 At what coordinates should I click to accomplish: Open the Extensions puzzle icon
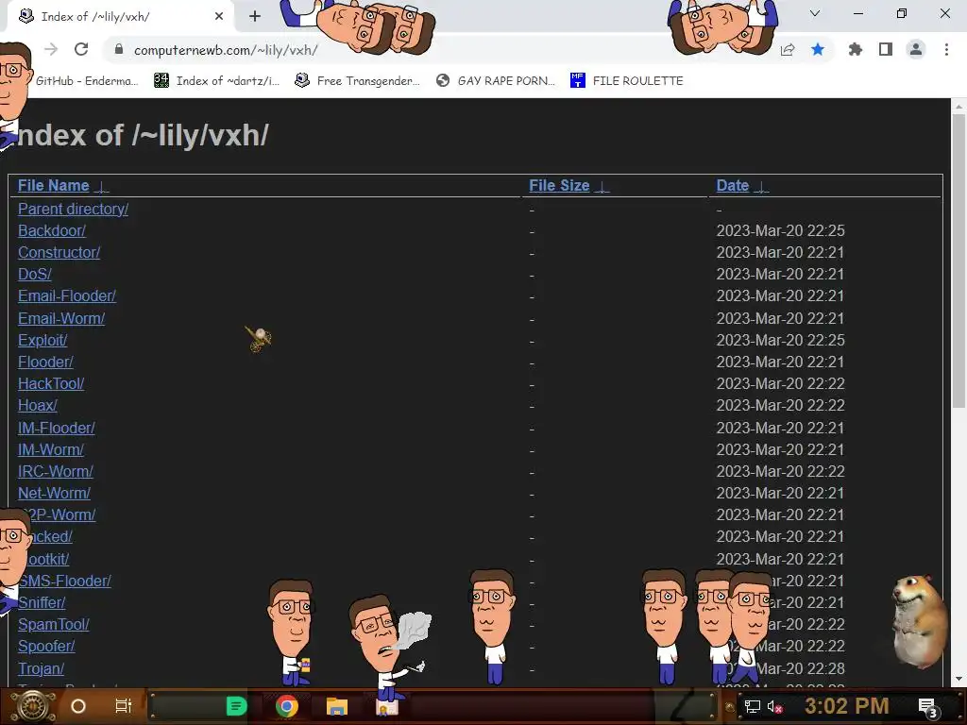click(855, 49)
